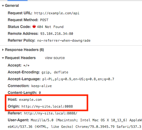Image resolution: width=142 pixels, height=130 pixels.
Task: Click the Accept-Language header value
Action: tap(78, 79)
